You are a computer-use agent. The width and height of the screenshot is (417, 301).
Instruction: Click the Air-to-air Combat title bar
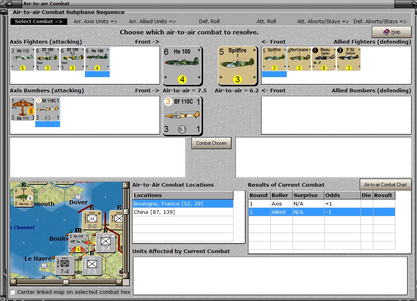208,4
